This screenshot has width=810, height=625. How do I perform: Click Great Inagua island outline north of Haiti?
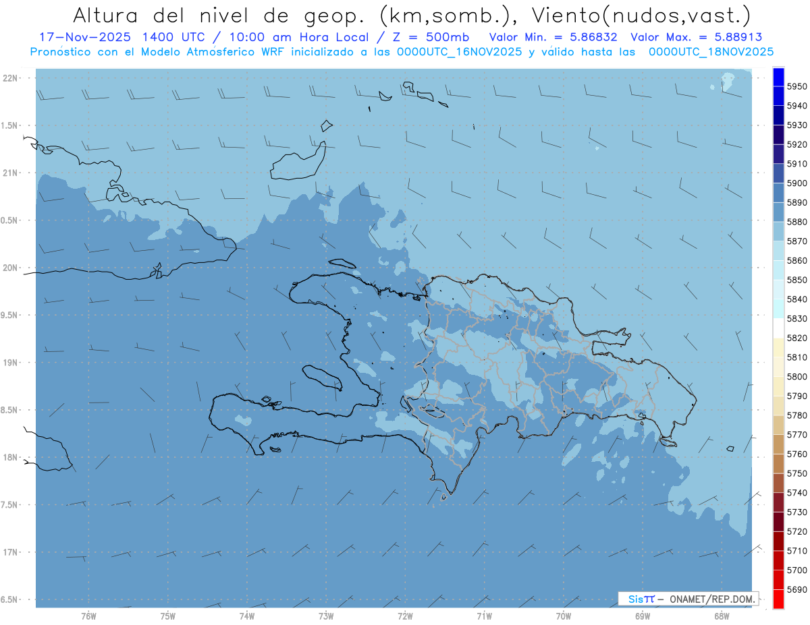[x=298, y=162]
